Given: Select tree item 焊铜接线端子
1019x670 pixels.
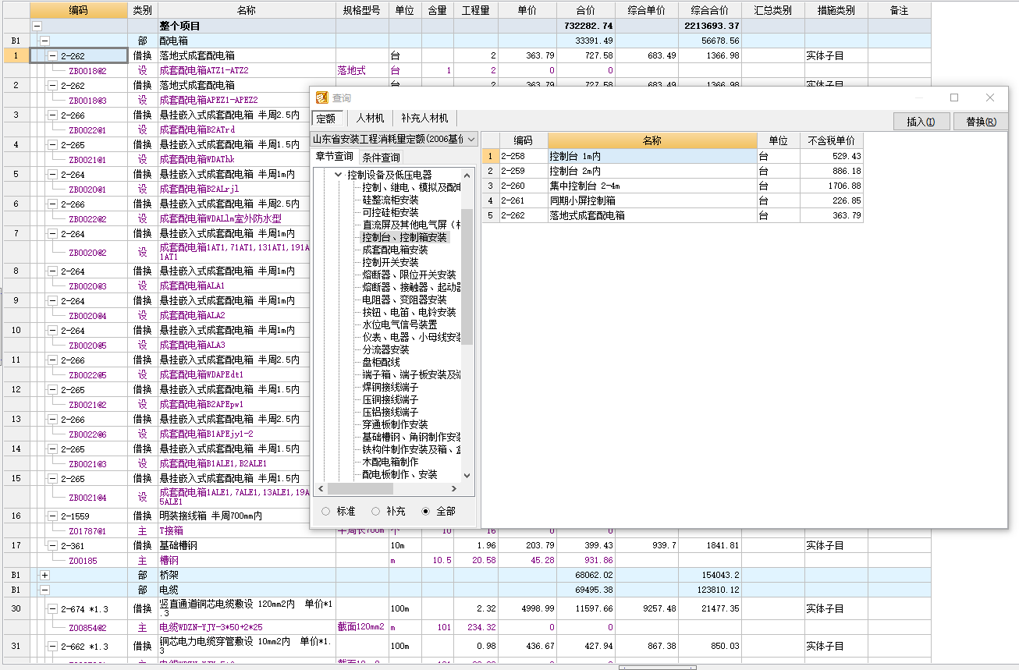Looking at the screenshot, I should pos(390,387).
